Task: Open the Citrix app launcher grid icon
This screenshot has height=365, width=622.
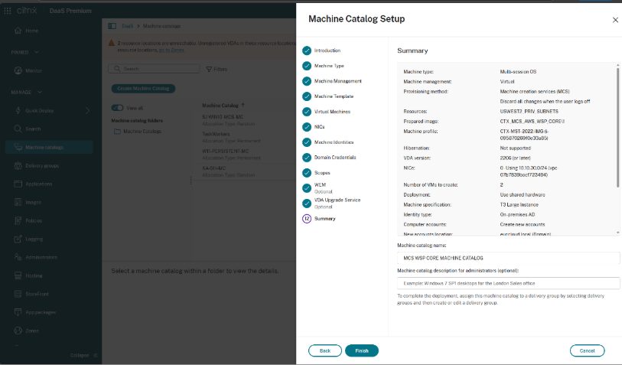Action: 8,11
